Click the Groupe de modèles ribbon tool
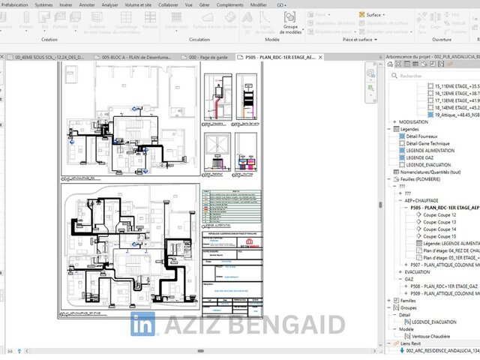 pyautogui.click(x=289, y=19)
